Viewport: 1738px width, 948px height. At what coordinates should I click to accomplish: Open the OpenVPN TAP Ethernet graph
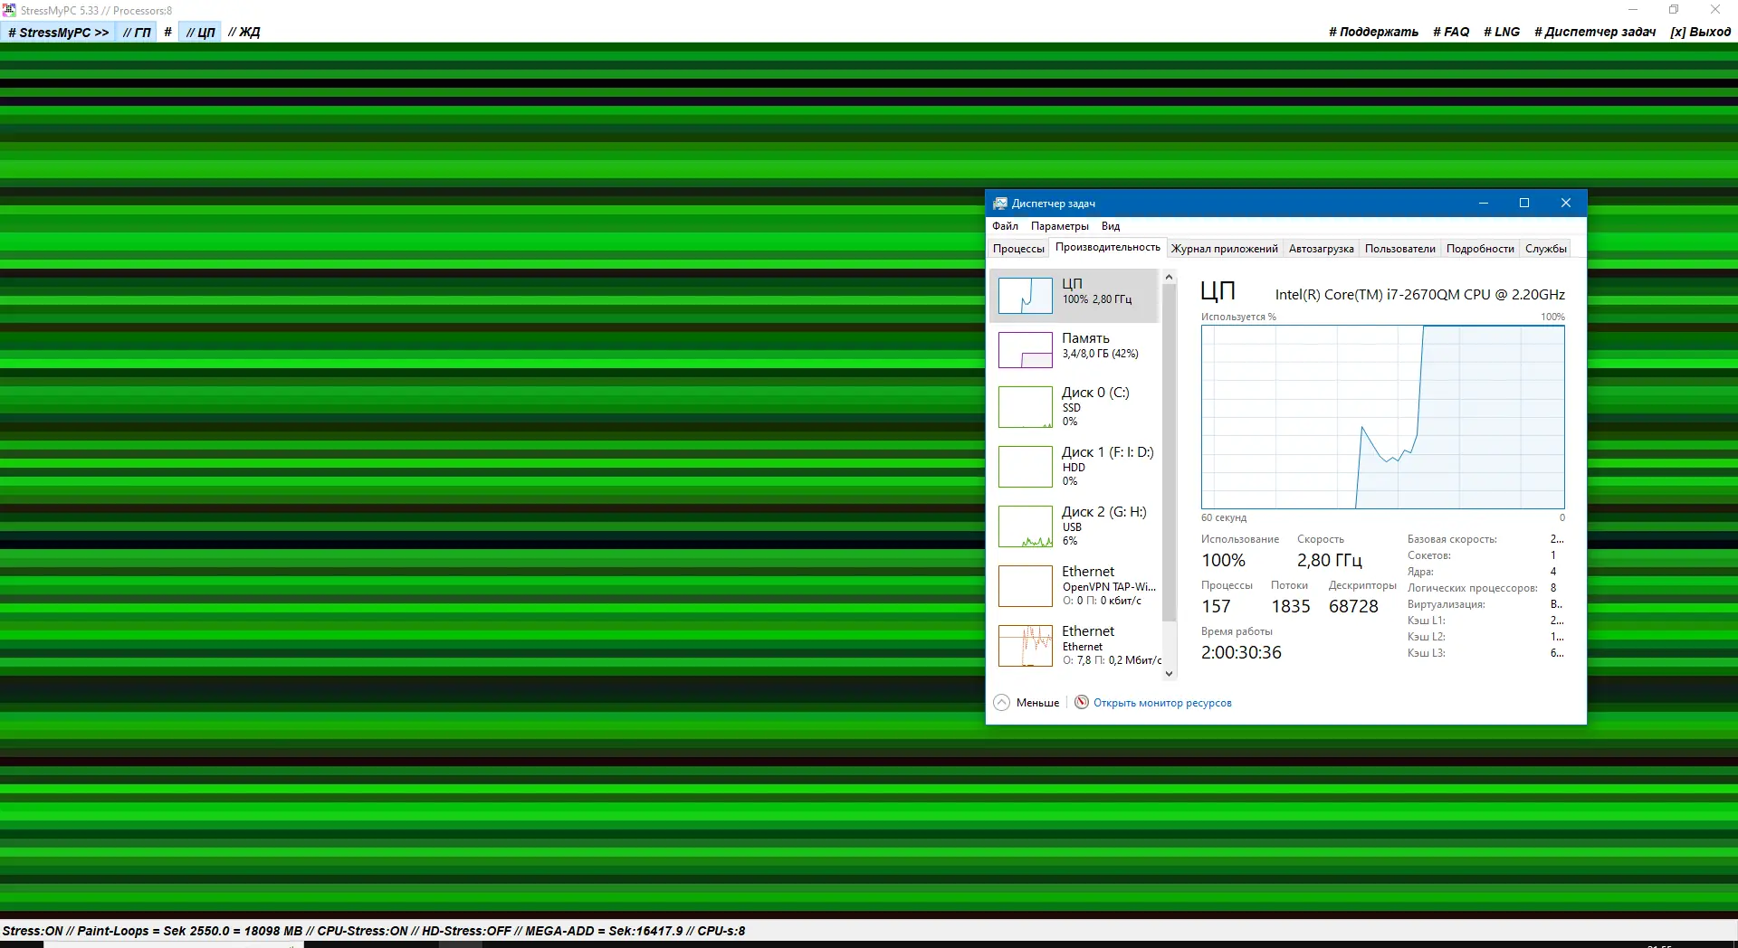pyautogui.click(x=1025, y=586)
